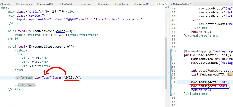This screenshot has width=233, height=107.
Task: Click the requestScope.count>0 test line
Action: pyautogui.click(x=41, y=47)
